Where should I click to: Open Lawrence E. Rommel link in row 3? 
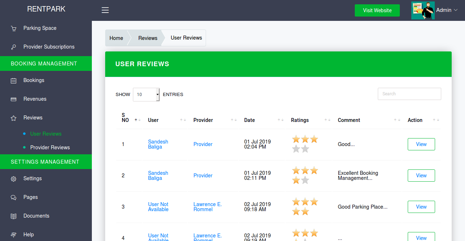(207, 207)
